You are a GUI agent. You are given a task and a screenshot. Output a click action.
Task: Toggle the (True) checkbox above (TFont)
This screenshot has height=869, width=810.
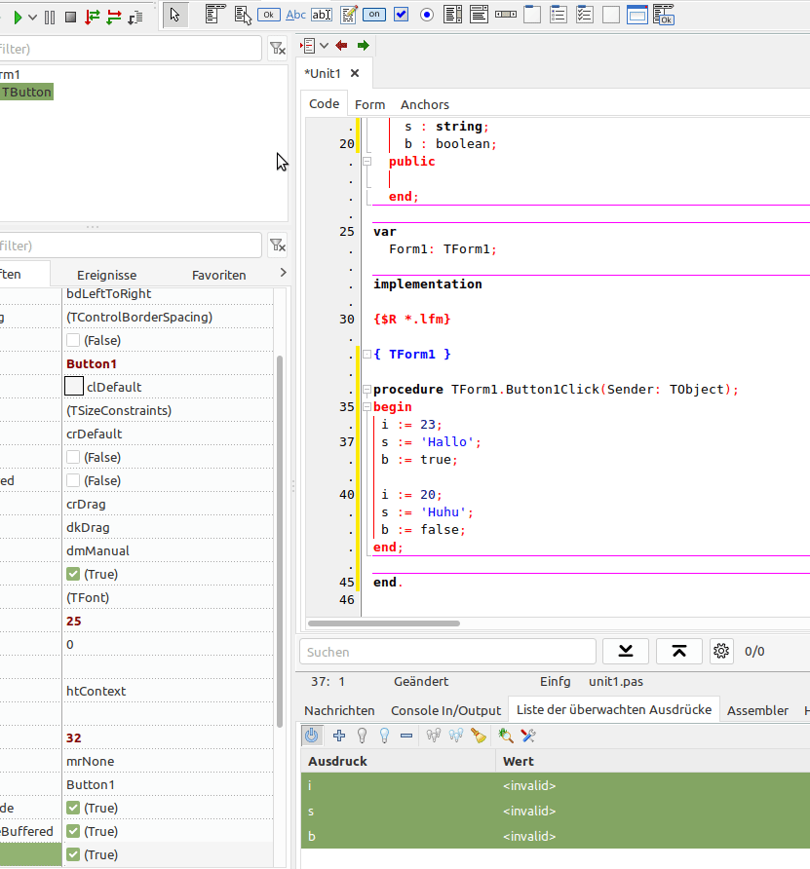tap(73, 574)
